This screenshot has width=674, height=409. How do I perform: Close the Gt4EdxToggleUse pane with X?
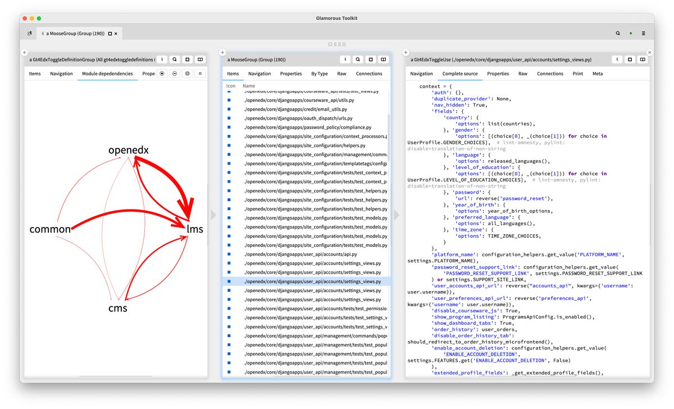pyautogui.click(x=650, y=52)
